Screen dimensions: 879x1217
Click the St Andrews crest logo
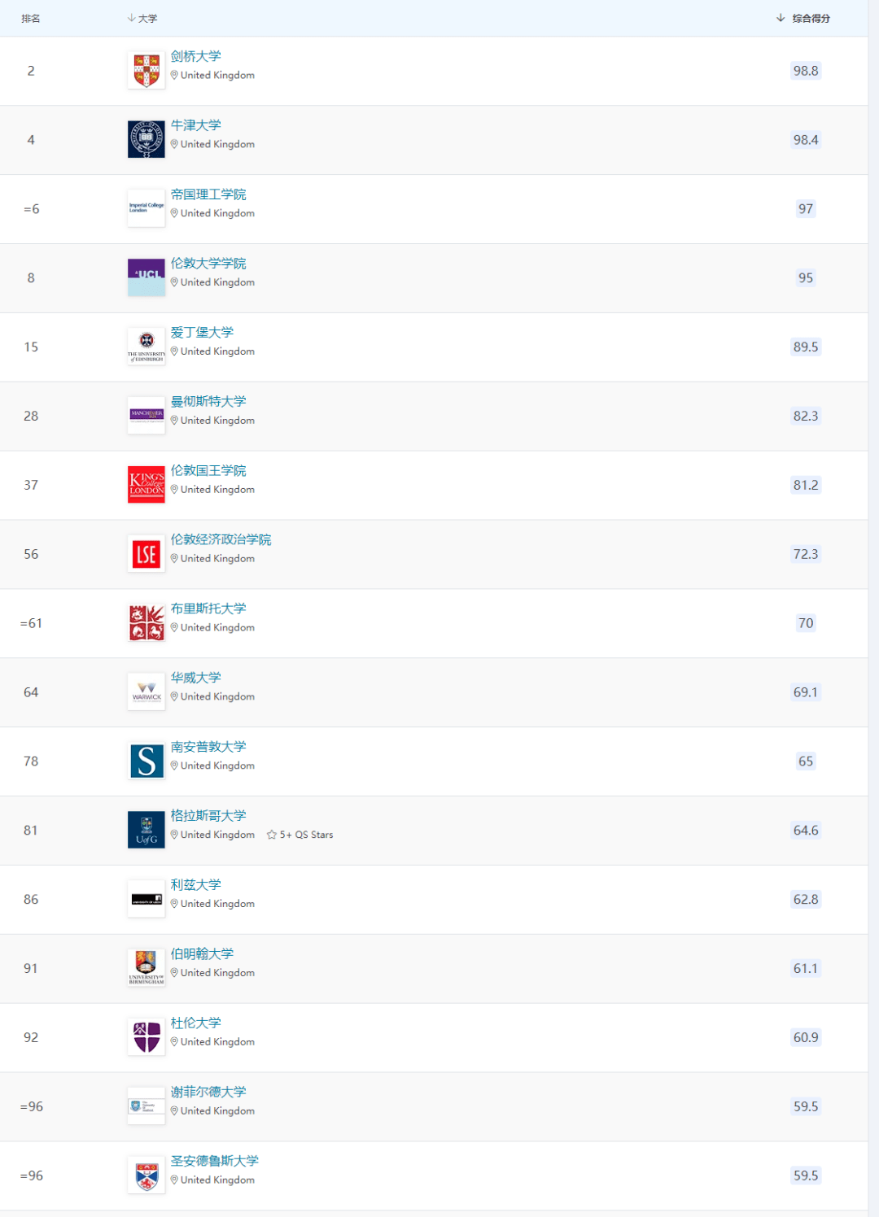tap(146, 1176)
